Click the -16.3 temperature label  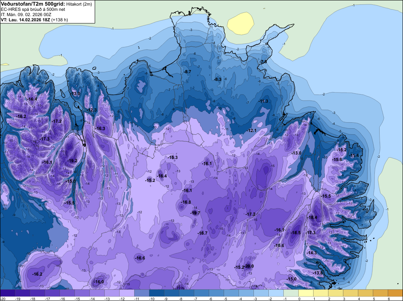click(100, 128)
